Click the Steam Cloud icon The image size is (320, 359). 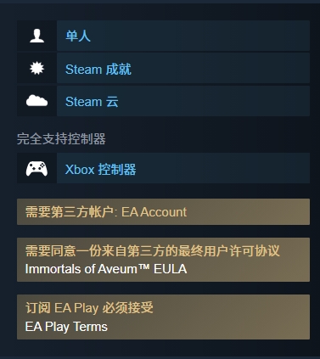36,101
